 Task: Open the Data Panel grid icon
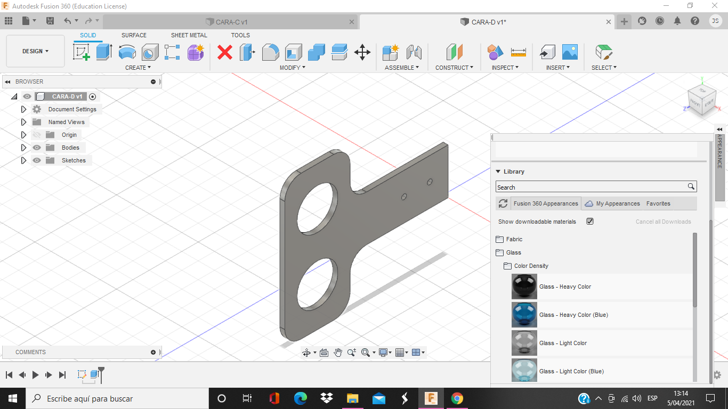click(x=9, y=21)
